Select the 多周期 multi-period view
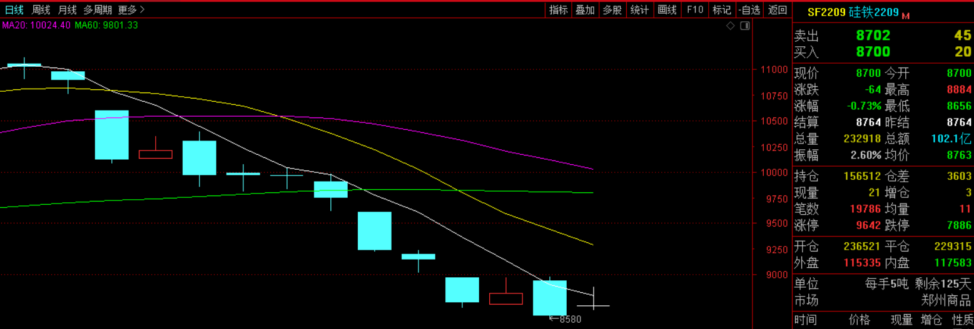Screen dimensions: 974x329 tap(98, 9)
